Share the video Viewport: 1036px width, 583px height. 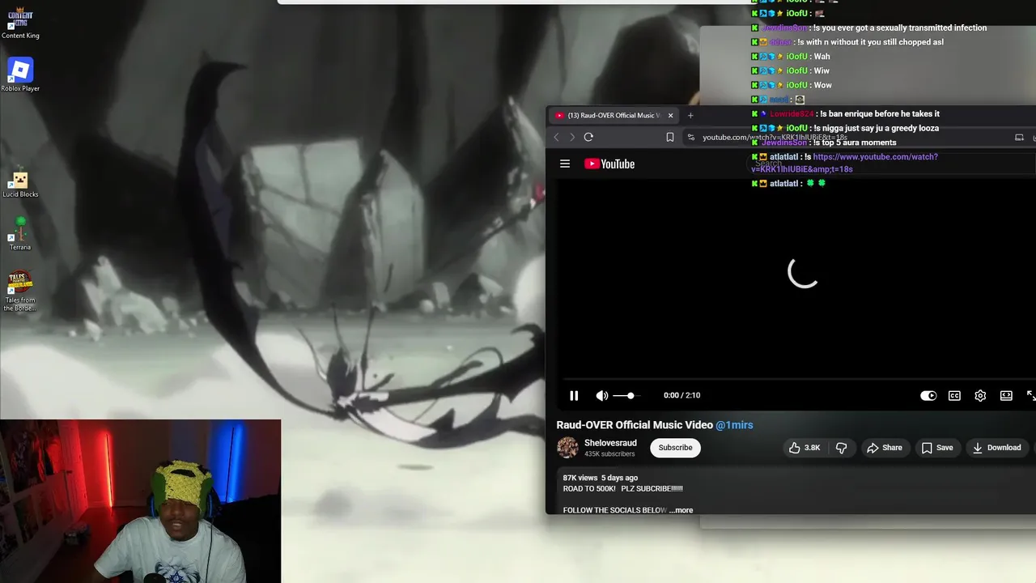884,448
